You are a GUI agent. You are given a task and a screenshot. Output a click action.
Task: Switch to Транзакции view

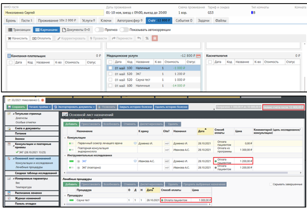click(18, 30)
